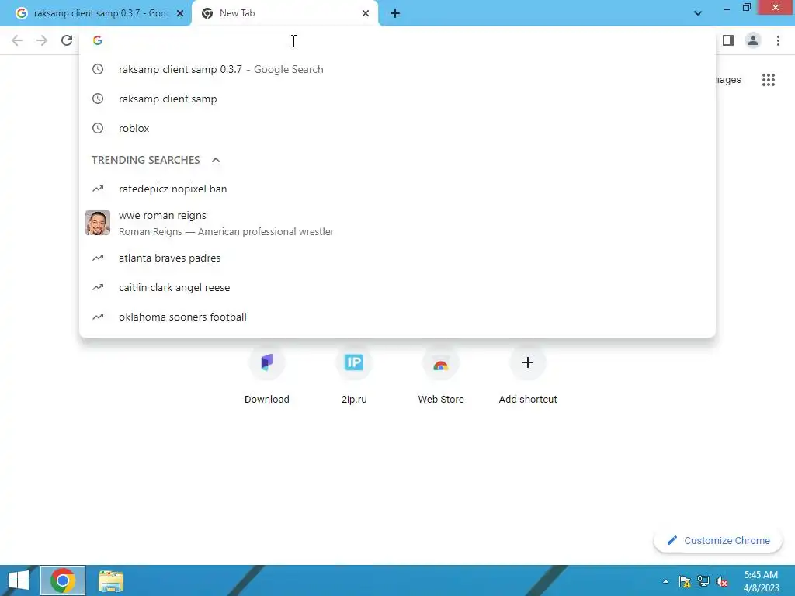795x596 pixels.
Task: Click the network tray icon
Action: [703, 581]
